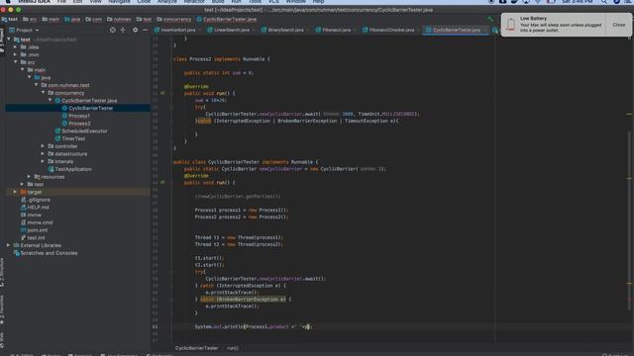Open the Code menu
634x356 pixels.
tap(144, 2)
